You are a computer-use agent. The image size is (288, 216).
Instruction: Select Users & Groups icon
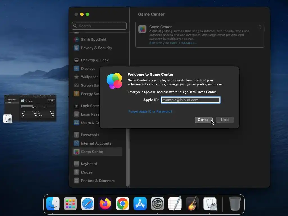[x=76, y=123]
